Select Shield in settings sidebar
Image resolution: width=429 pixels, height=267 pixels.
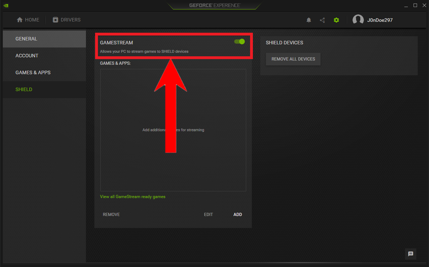44,89
